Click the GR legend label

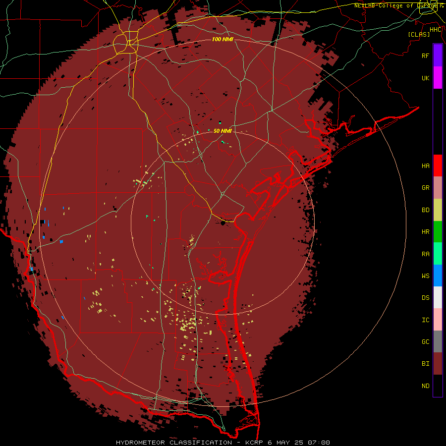[426, 188]
